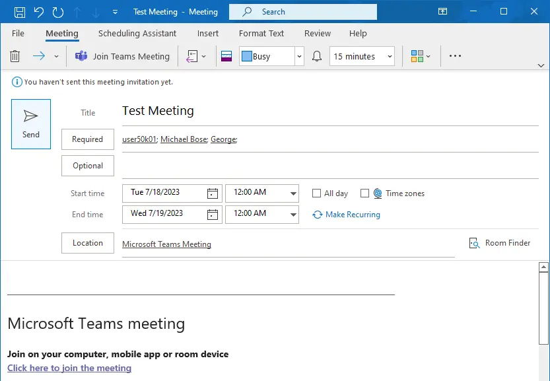
Task: Expand the response options dropdown arrow
Action: click(x=204, y=56)
